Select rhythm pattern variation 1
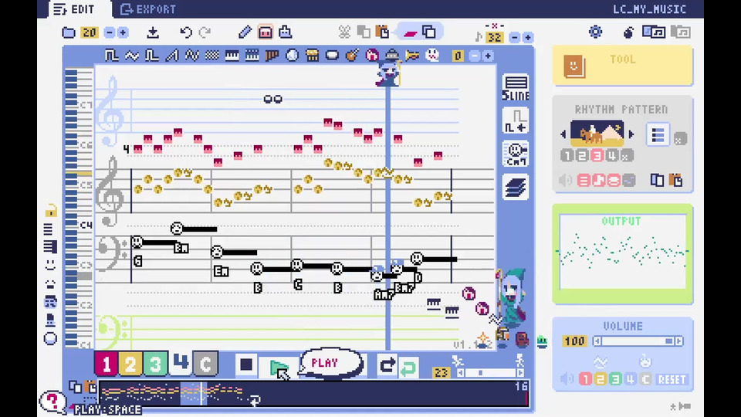The image size is (741, 417). click(x=567, y=155)
